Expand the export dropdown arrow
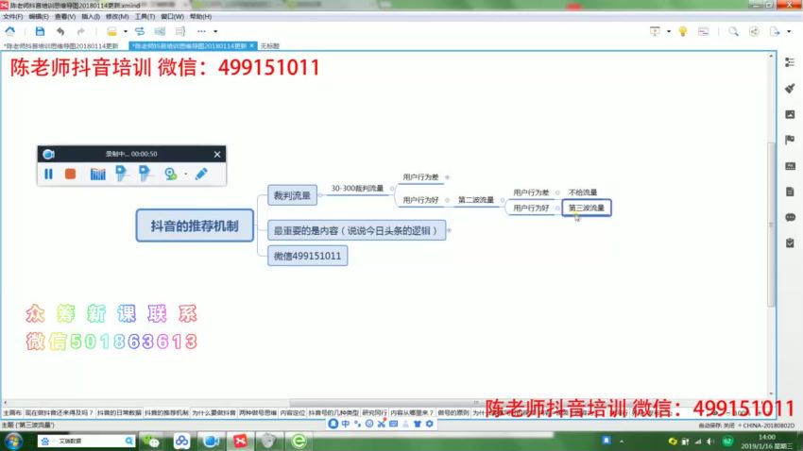This screenshot has width=803, height=451. coord(789,32)
